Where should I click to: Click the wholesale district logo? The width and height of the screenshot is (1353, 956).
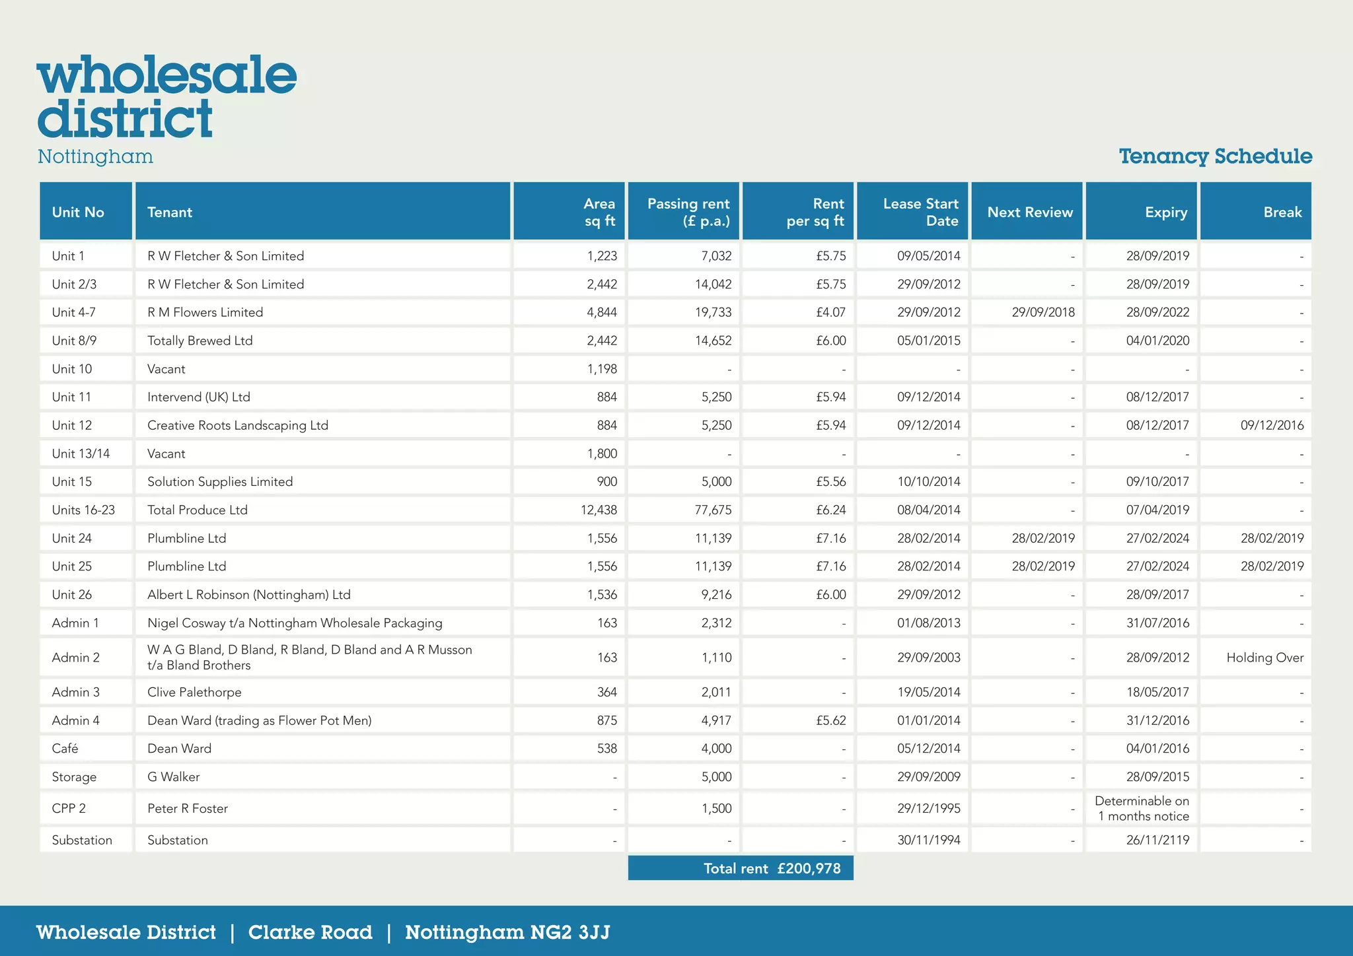point(165,99)
